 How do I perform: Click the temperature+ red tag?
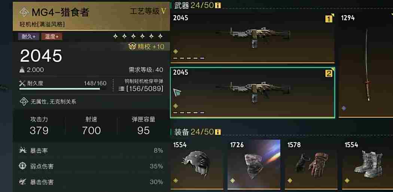[x=52, y=37]
